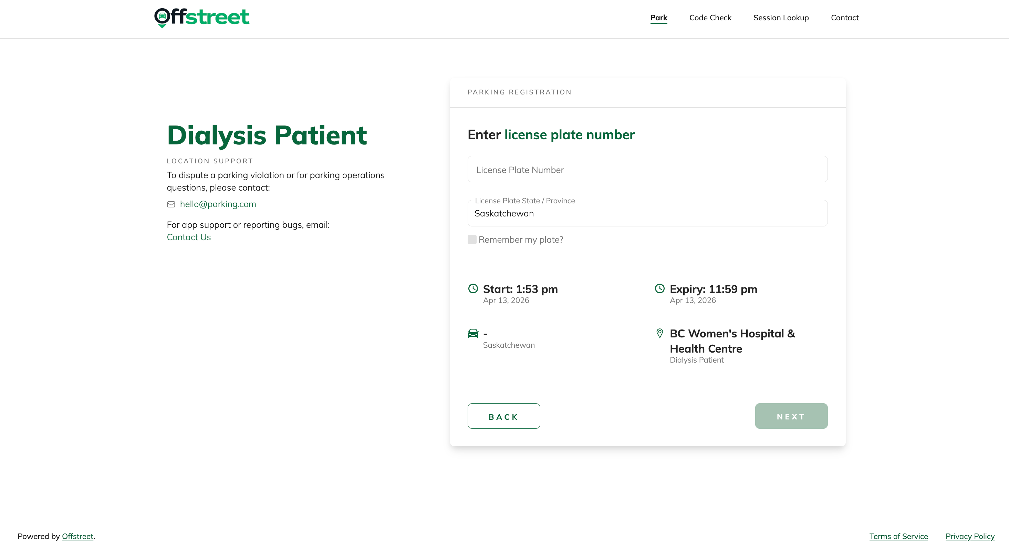Click the hello@parking.com email link

218,204
